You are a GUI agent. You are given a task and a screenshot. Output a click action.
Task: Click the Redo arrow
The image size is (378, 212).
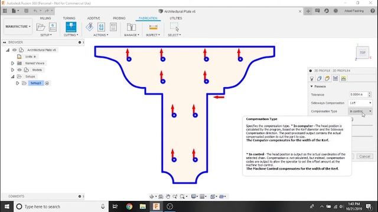[x=47, y=11]
